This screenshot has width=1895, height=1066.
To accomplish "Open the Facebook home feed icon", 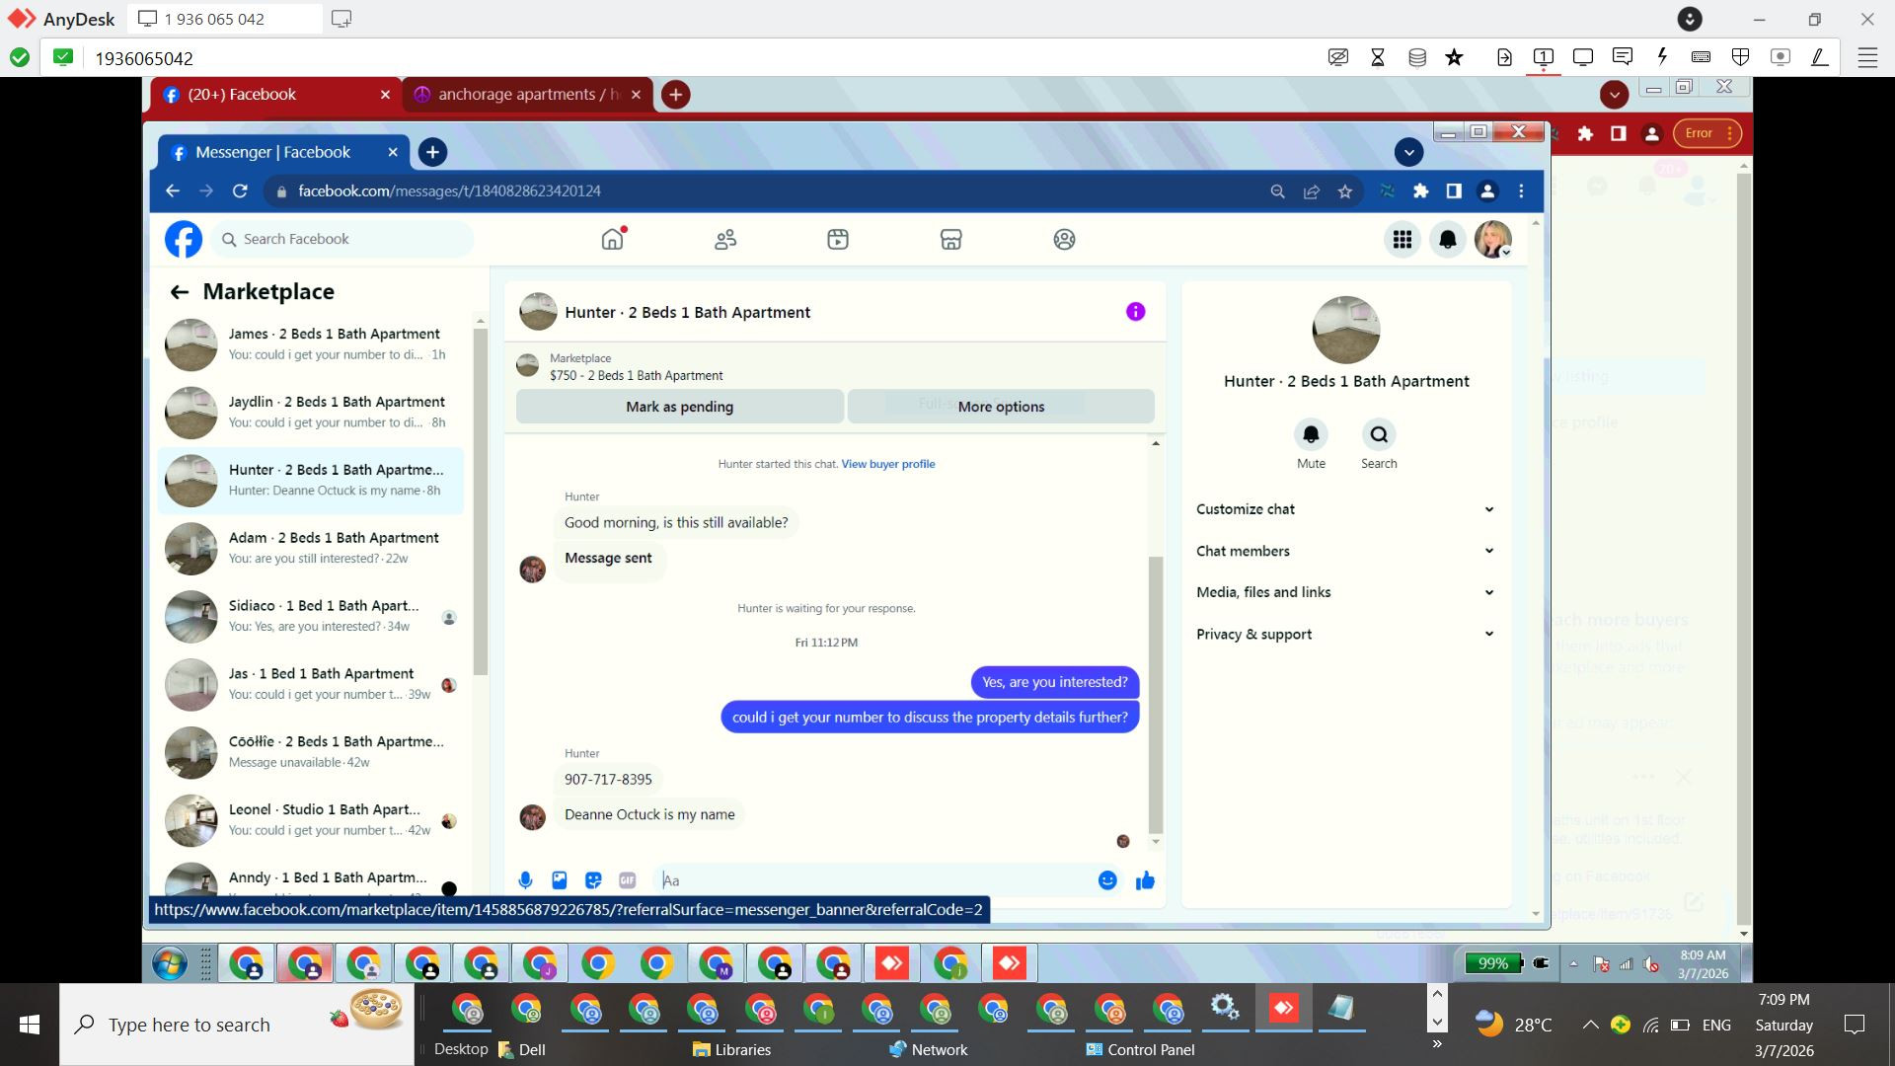I will pyautogui.click(x=613, y=239).
